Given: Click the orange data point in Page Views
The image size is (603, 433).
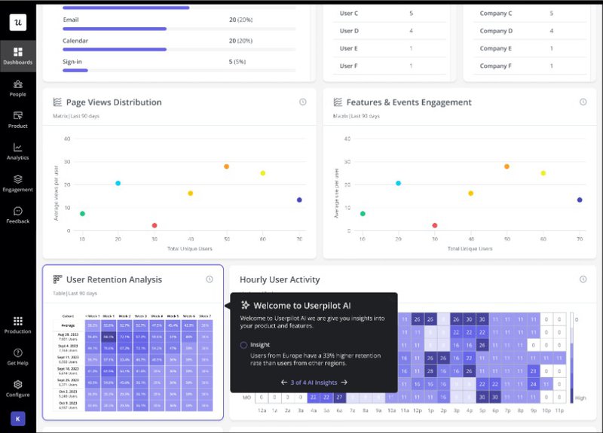Looking at the screenshot, I should pos(226,166).
